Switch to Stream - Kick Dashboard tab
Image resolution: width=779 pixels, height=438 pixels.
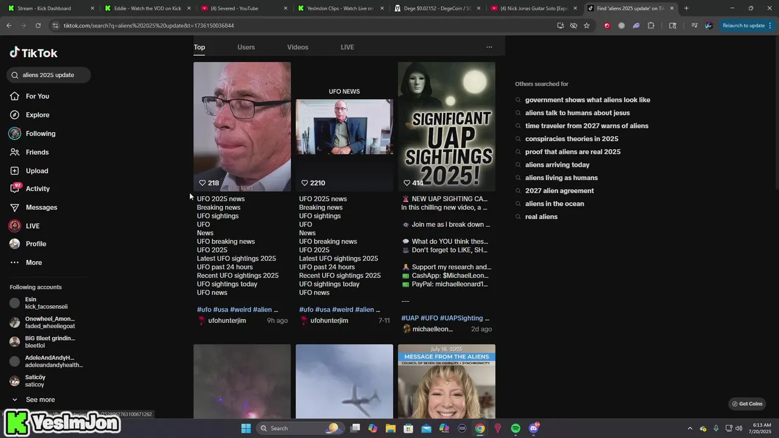[x=50, y=9]
